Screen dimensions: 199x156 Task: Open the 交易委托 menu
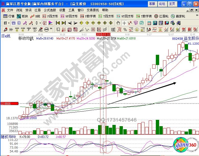[92, 10]
